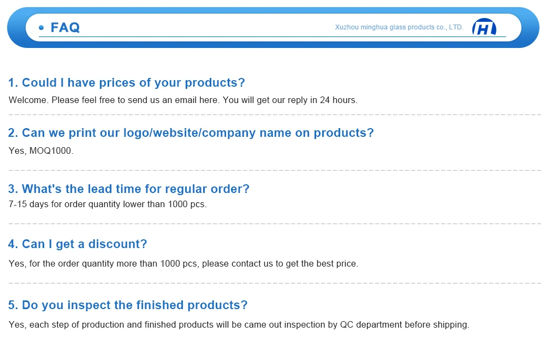This screenshot has width=546, height=350.
Task: Click the answer about getting the best price
Action: [183, 264]
